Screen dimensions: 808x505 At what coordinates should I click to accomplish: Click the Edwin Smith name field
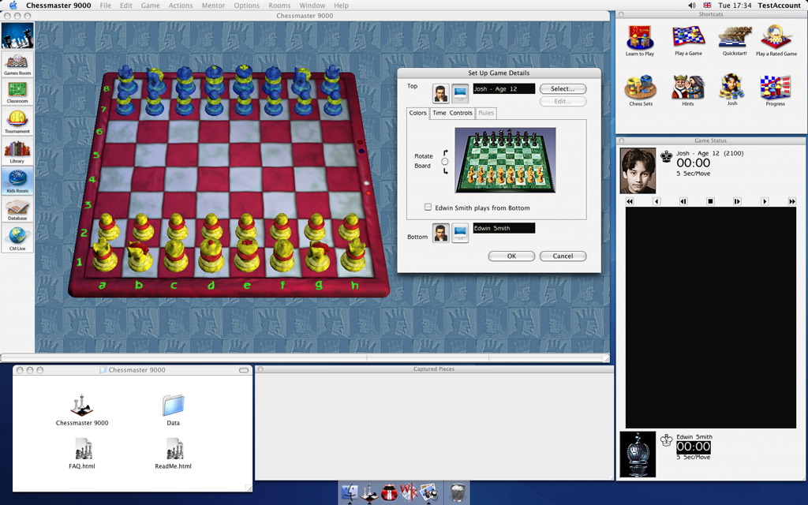504,228
